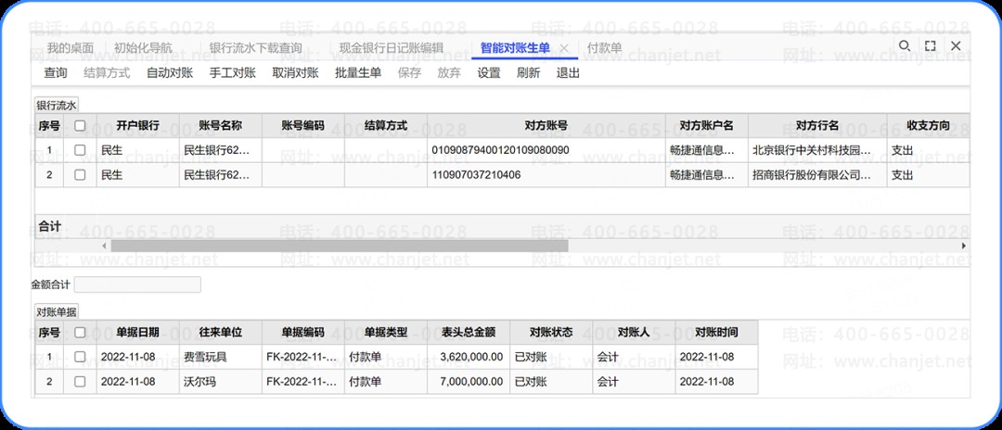Check the second 民生 bank flow row
The height and width of the screenshot is (430, 1002).
point(80,175)
